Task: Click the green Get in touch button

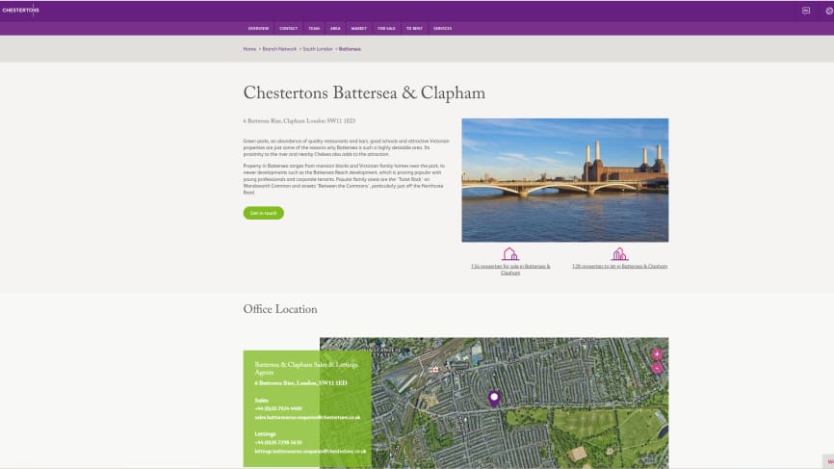Action: click(x=263, y=213)
